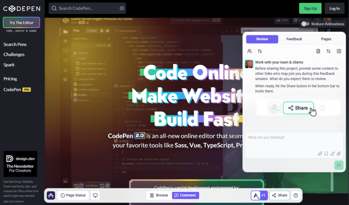
Task: Click into Search CodePen field
Action: pos(87,8)
